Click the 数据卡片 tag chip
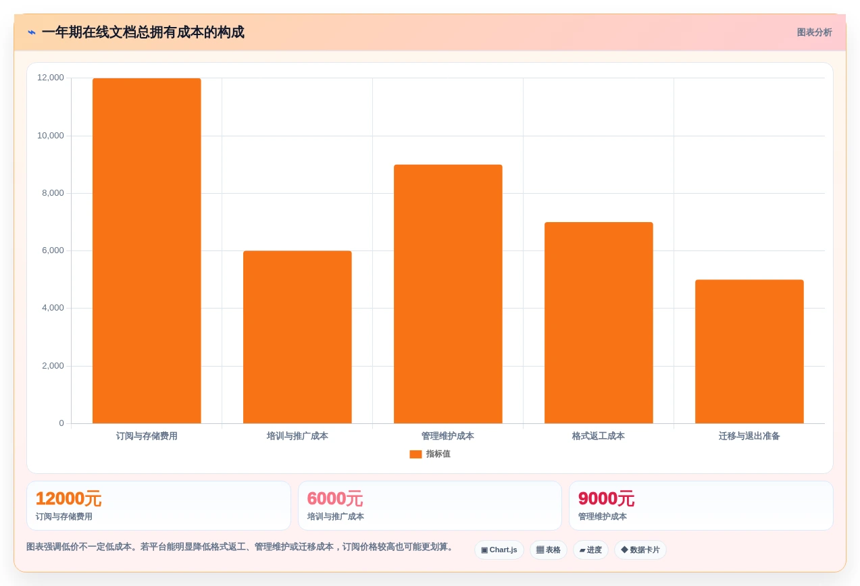This screenshot has width=860, height=586. pos(640,550)
